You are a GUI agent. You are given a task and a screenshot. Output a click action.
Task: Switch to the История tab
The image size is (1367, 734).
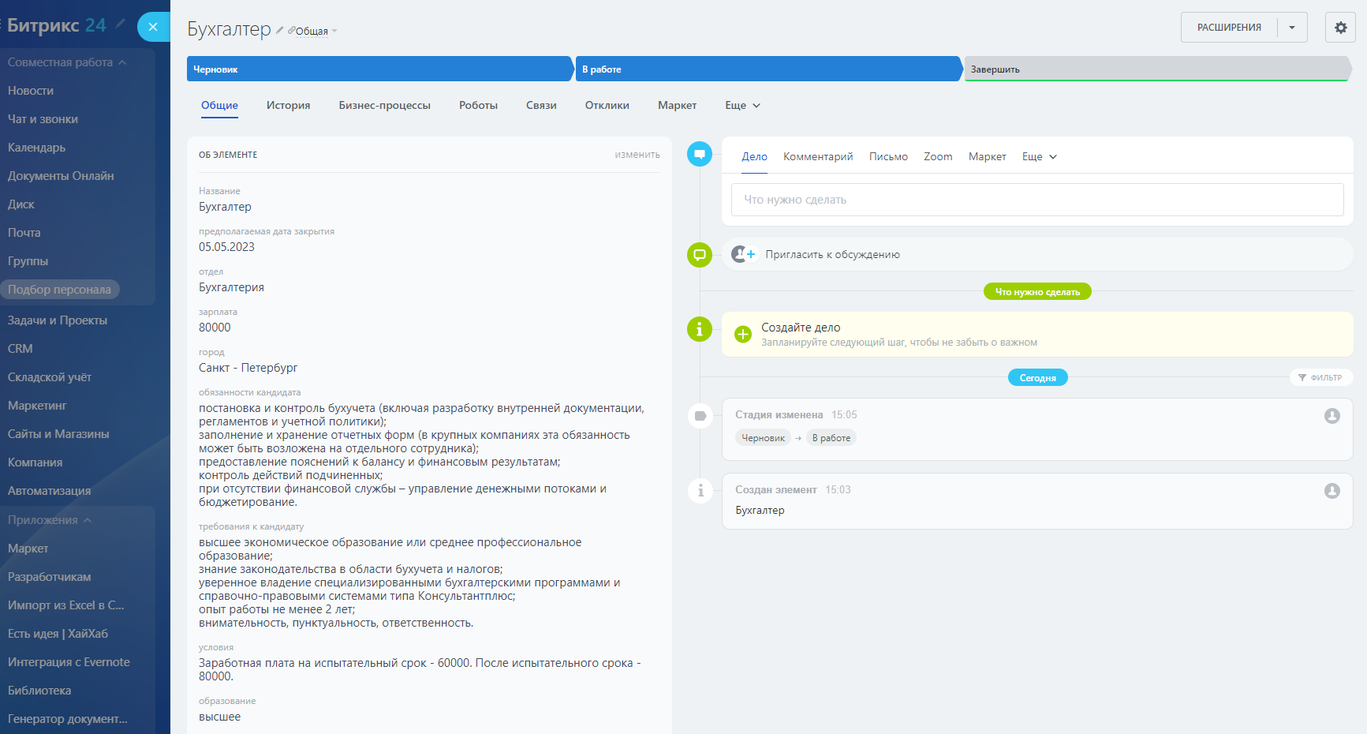[x=288, y=106]
